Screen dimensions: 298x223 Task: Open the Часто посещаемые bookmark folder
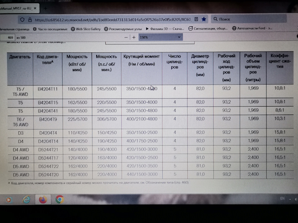pyautogui.click(x=50, y=29)
